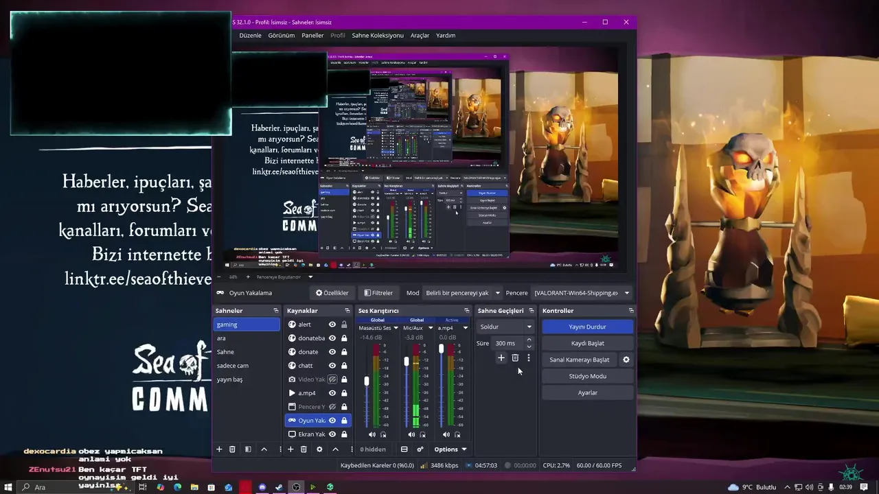Image resolution: width=879 pixels, height=494 pixels.
Task: Open the Mod dropdown showing Belirli bir pencereyi yak
Action: (462, 293)
